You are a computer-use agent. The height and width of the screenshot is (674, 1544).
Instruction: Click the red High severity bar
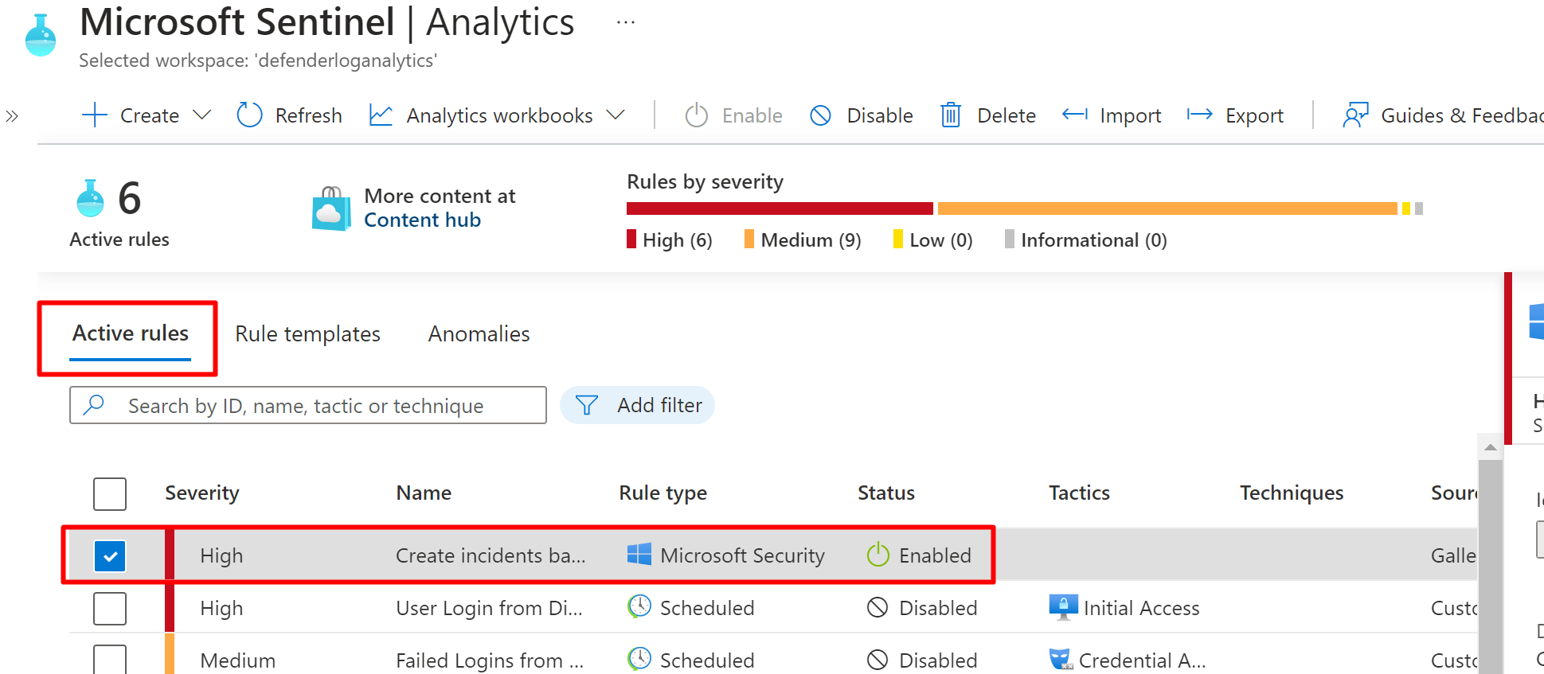coord(779,208)
